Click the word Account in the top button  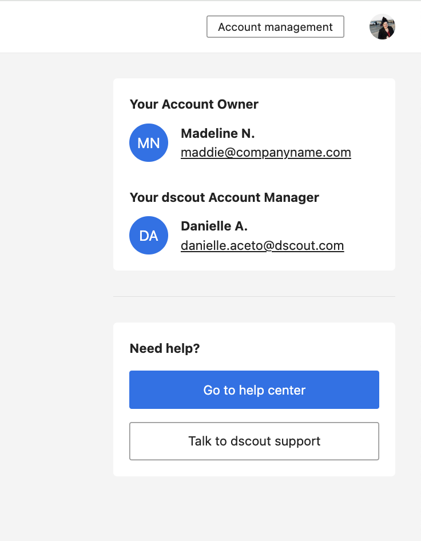point(240,27)
